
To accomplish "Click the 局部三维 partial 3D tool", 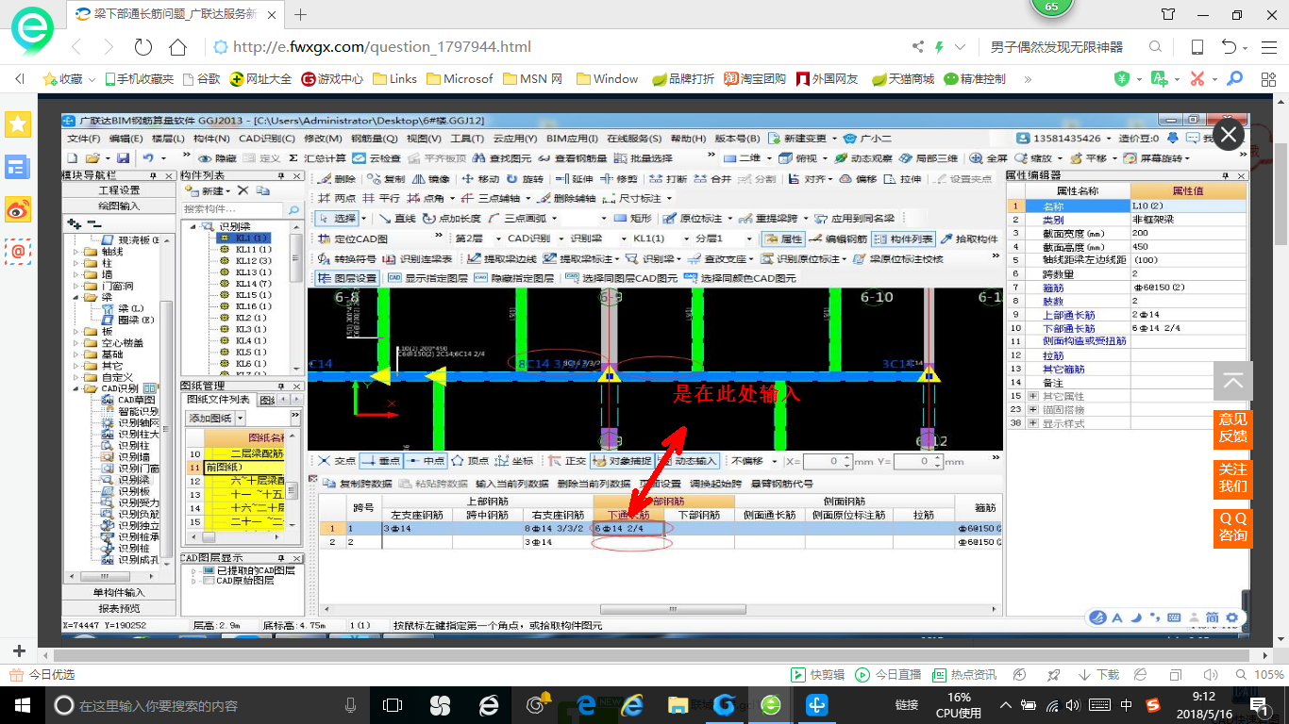I will [x=930, y=158].
